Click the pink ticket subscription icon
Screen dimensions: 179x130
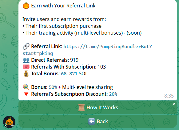(x=26, y=67)
